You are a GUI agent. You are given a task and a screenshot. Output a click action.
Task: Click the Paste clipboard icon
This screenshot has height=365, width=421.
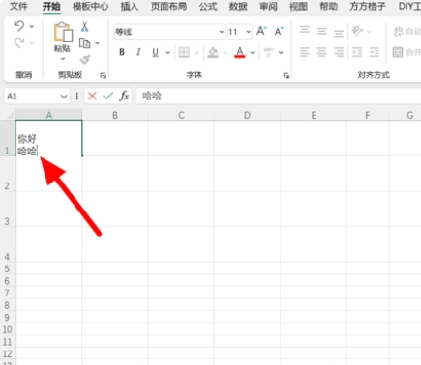[63, 32]
